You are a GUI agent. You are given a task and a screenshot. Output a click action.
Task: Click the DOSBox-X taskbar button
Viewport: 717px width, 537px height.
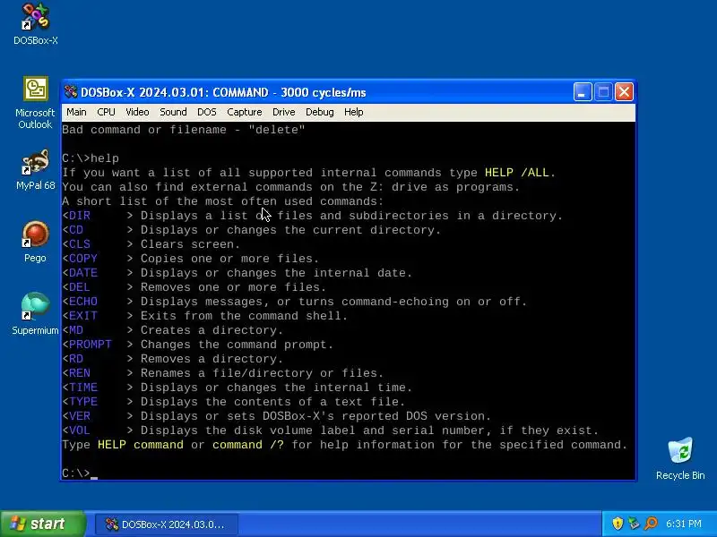click(167, 524)
